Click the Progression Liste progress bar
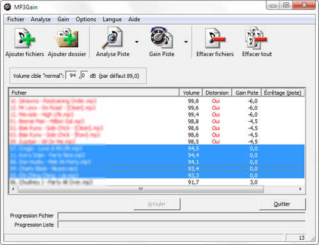Image resolution: width=319 pixels, height=245 pixels. pos(182,225)
